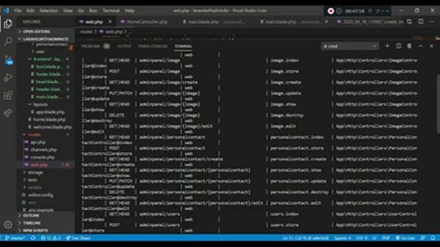The height and width of the screenshot is (247, 440).
Task: Split the terminal panel
Action: 398,46
